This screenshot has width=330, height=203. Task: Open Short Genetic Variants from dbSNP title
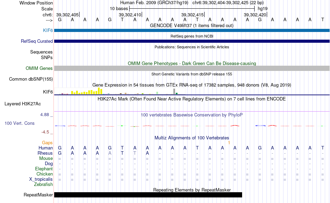click(x=191, y=74)
